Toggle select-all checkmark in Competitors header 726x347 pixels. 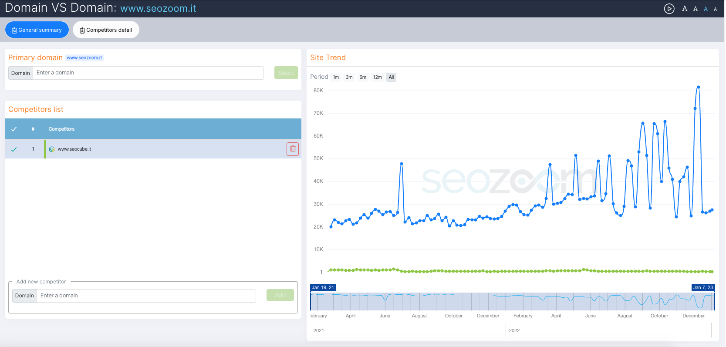14,129
